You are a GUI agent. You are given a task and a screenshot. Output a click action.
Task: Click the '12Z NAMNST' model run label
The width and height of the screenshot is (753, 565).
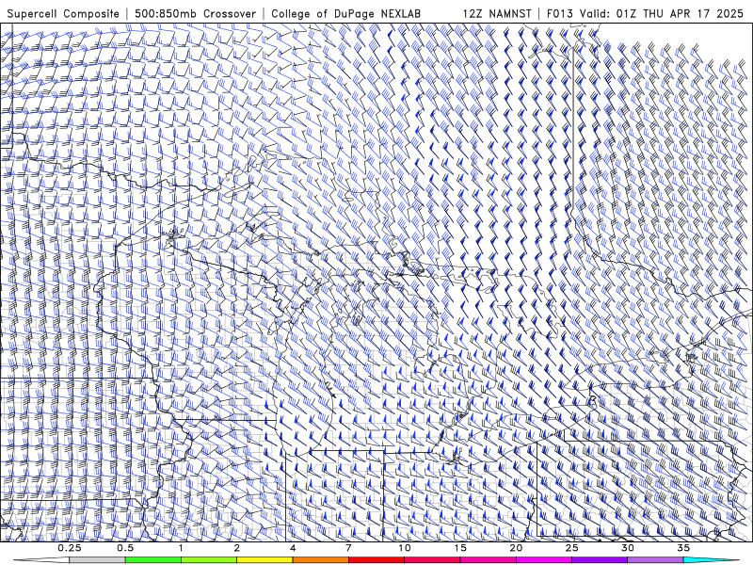[x=497, y=13]
